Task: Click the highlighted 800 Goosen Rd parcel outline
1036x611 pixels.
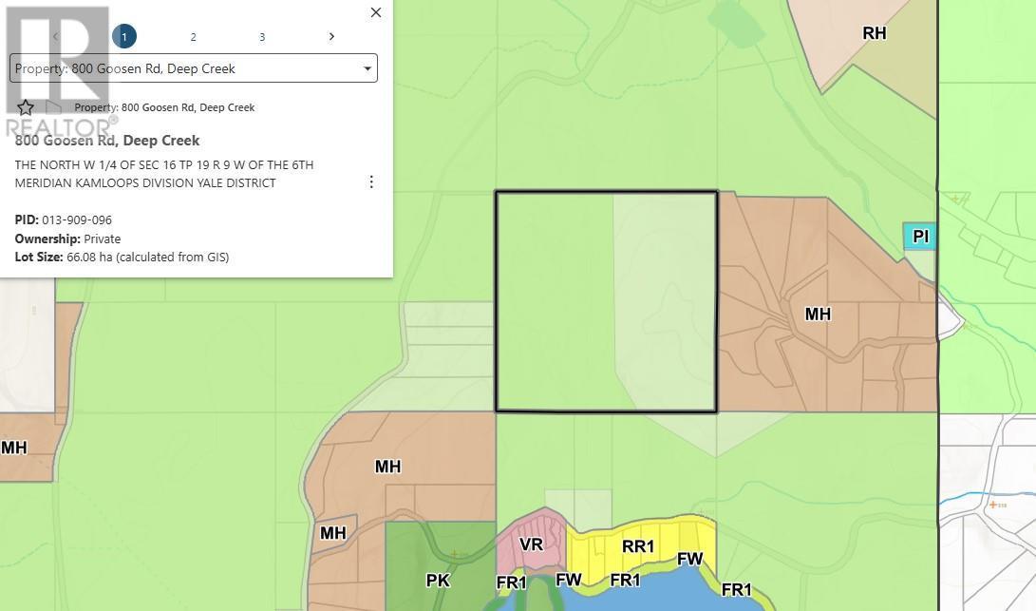Action: 606,300
